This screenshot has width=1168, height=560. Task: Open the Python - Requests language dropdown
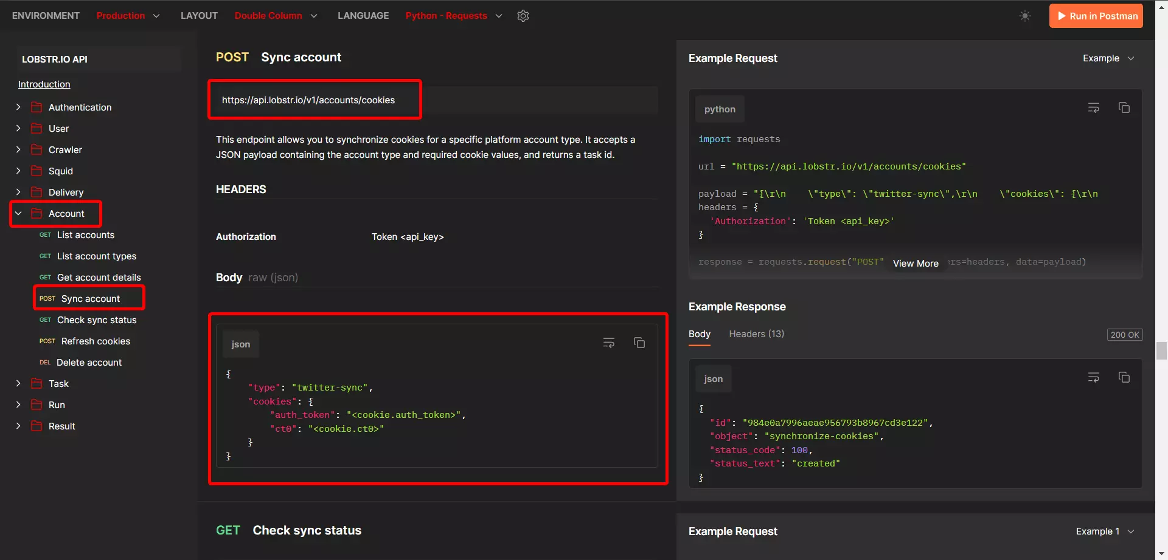click(453, 15)
